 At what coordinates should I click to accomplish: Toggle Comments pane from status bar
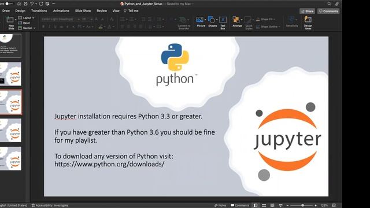(x=240, y=206)
